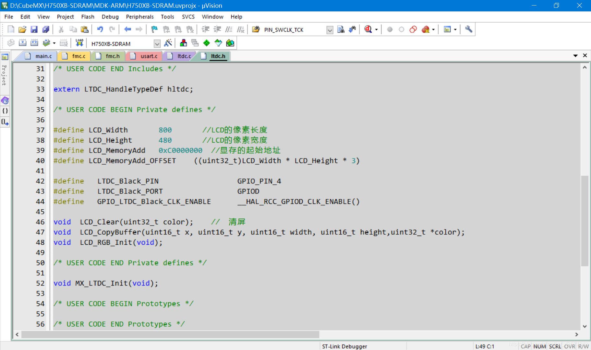Image resolution: width=591 pixels, height=350 pixels.
Task: Launch the Pack Installer icon
Action: pos(230,43)
